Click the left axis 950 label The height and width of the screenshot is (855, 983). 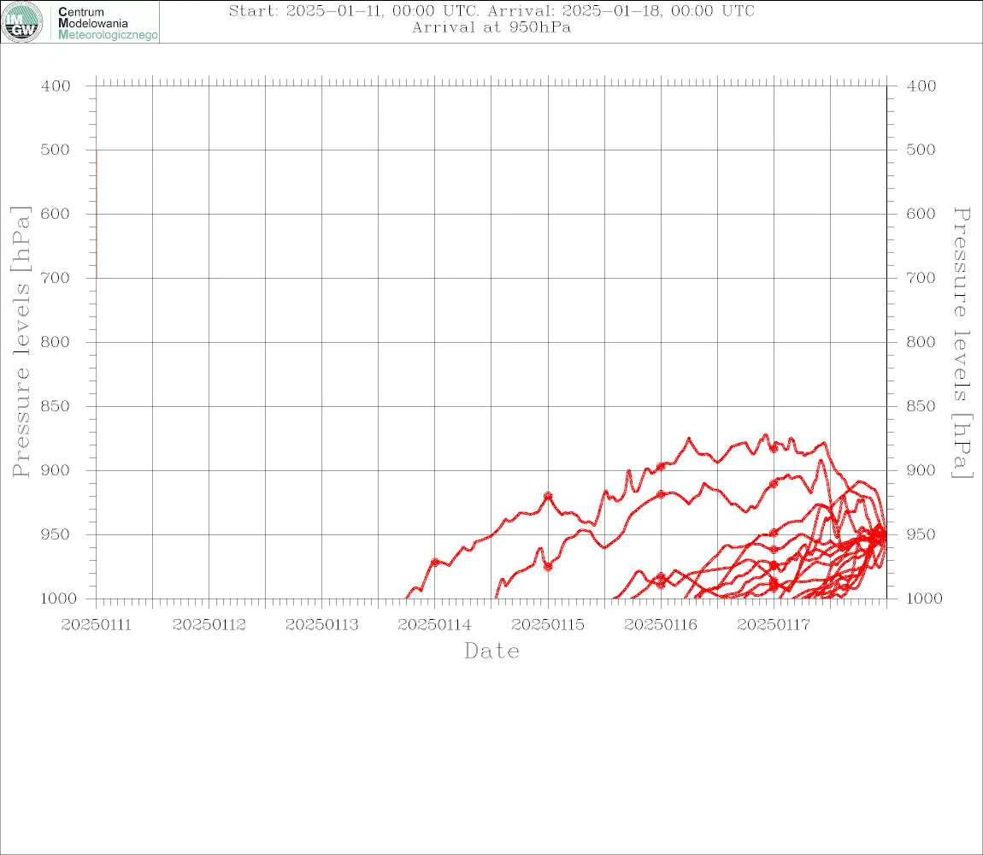pyautogui.click(x=56, y=534)
